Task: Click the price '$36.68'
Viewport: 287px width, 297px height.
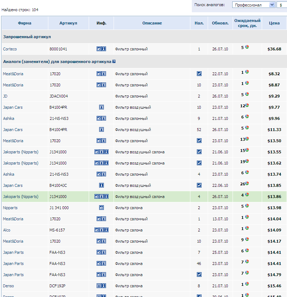Action: pyautogui.click(x=274, y=49)
